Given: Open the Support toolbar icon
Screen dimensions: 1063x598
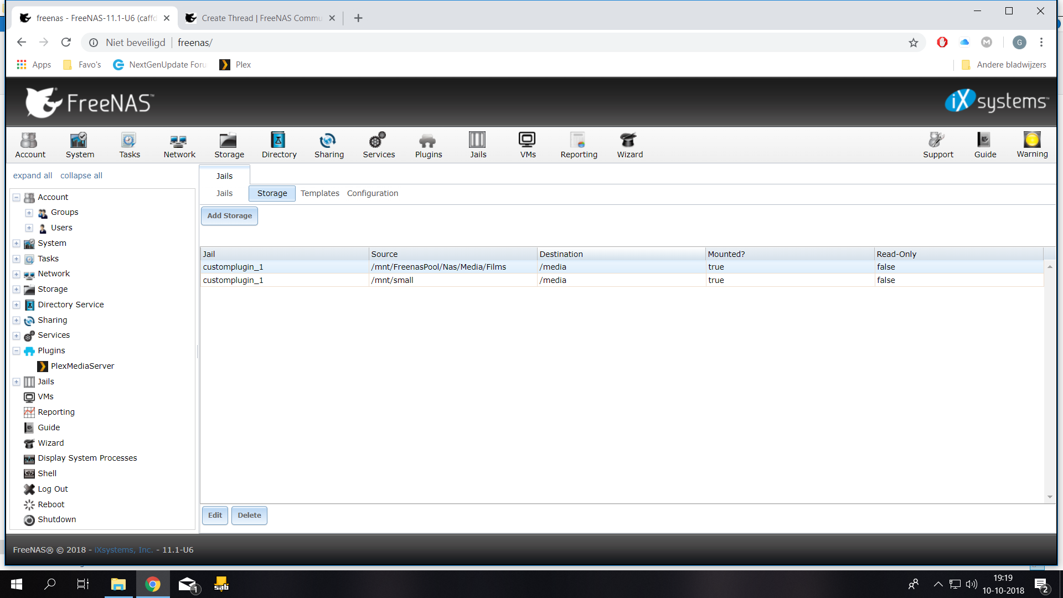Looking at the screenshot, I should (938, 145).
